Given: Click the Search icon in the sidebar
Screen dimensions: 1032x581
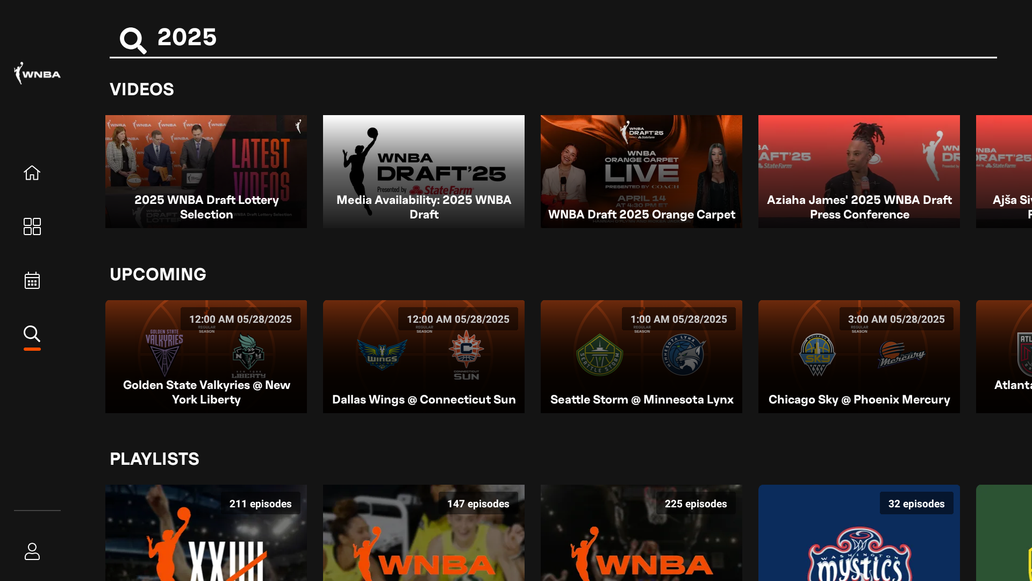Looking at the screenshot, I should click(32, 334).
